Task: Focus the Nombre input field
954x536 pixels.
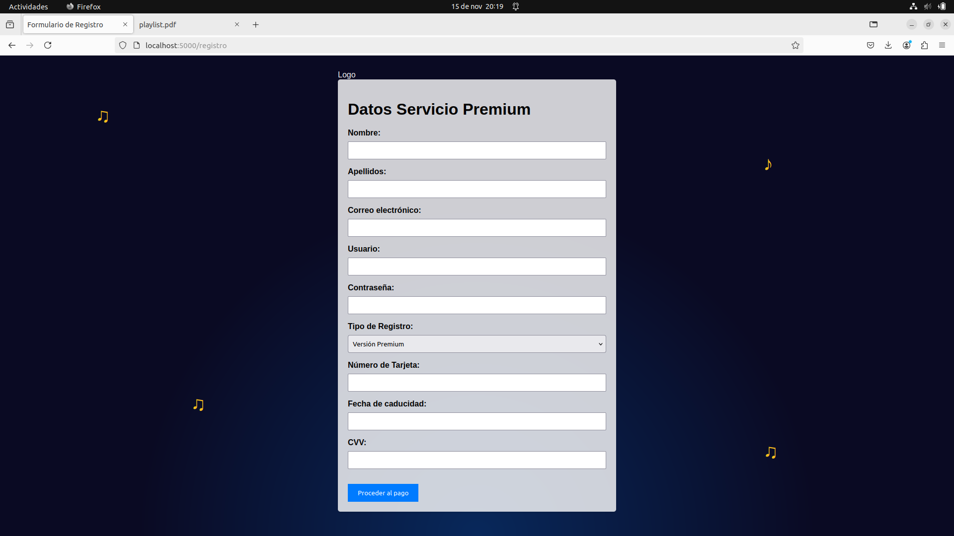Action: [477, 150]
